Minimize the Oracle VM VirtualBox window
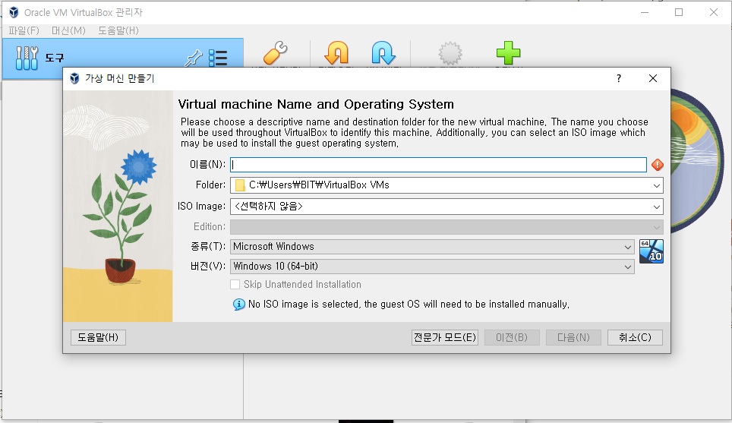This screenshot has height=423, width=732. [645, 13]
